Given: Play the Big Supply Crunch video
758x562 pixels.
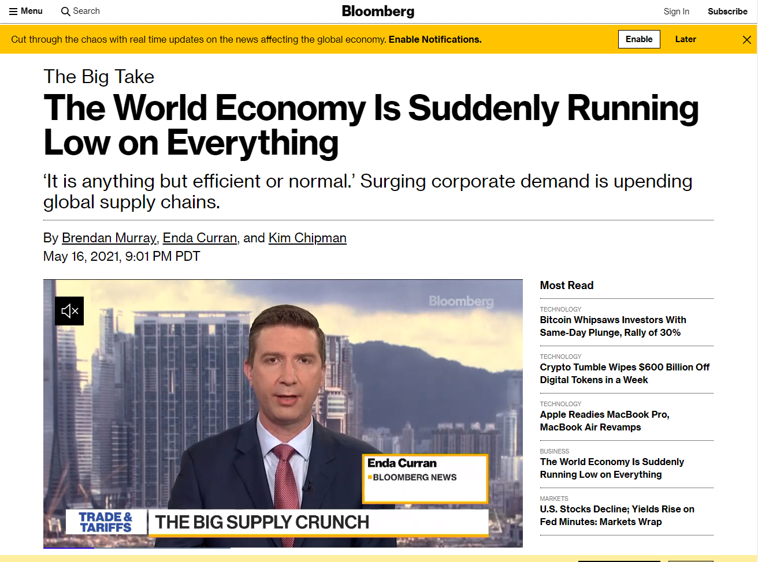Looking at the screenshot, I should pos(283,414).
